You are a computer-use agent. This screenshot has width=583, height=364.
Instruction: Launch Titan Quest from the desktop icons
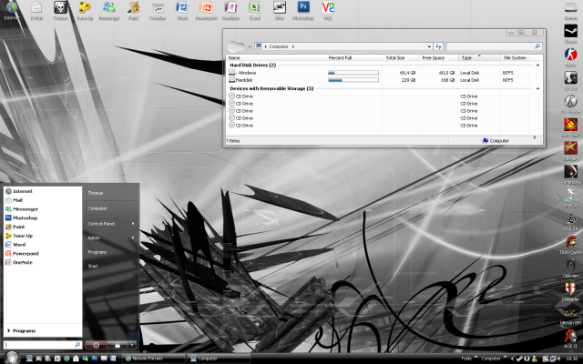[x=571, y=245]
